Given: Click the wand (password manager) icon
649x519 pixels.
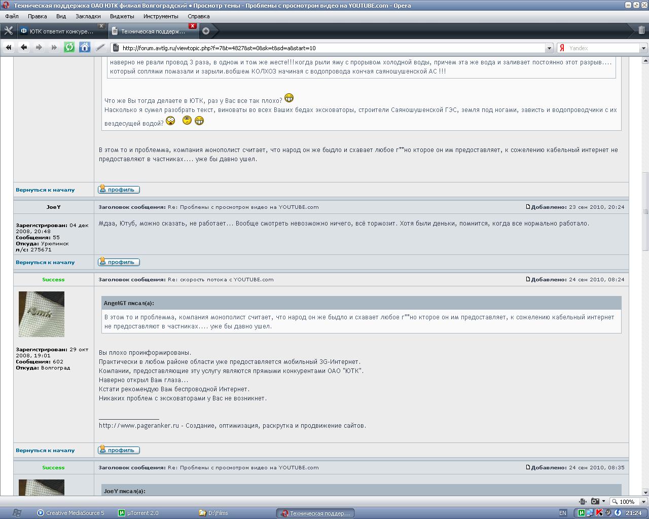Looking at the screenshot, I should [100, 48].
